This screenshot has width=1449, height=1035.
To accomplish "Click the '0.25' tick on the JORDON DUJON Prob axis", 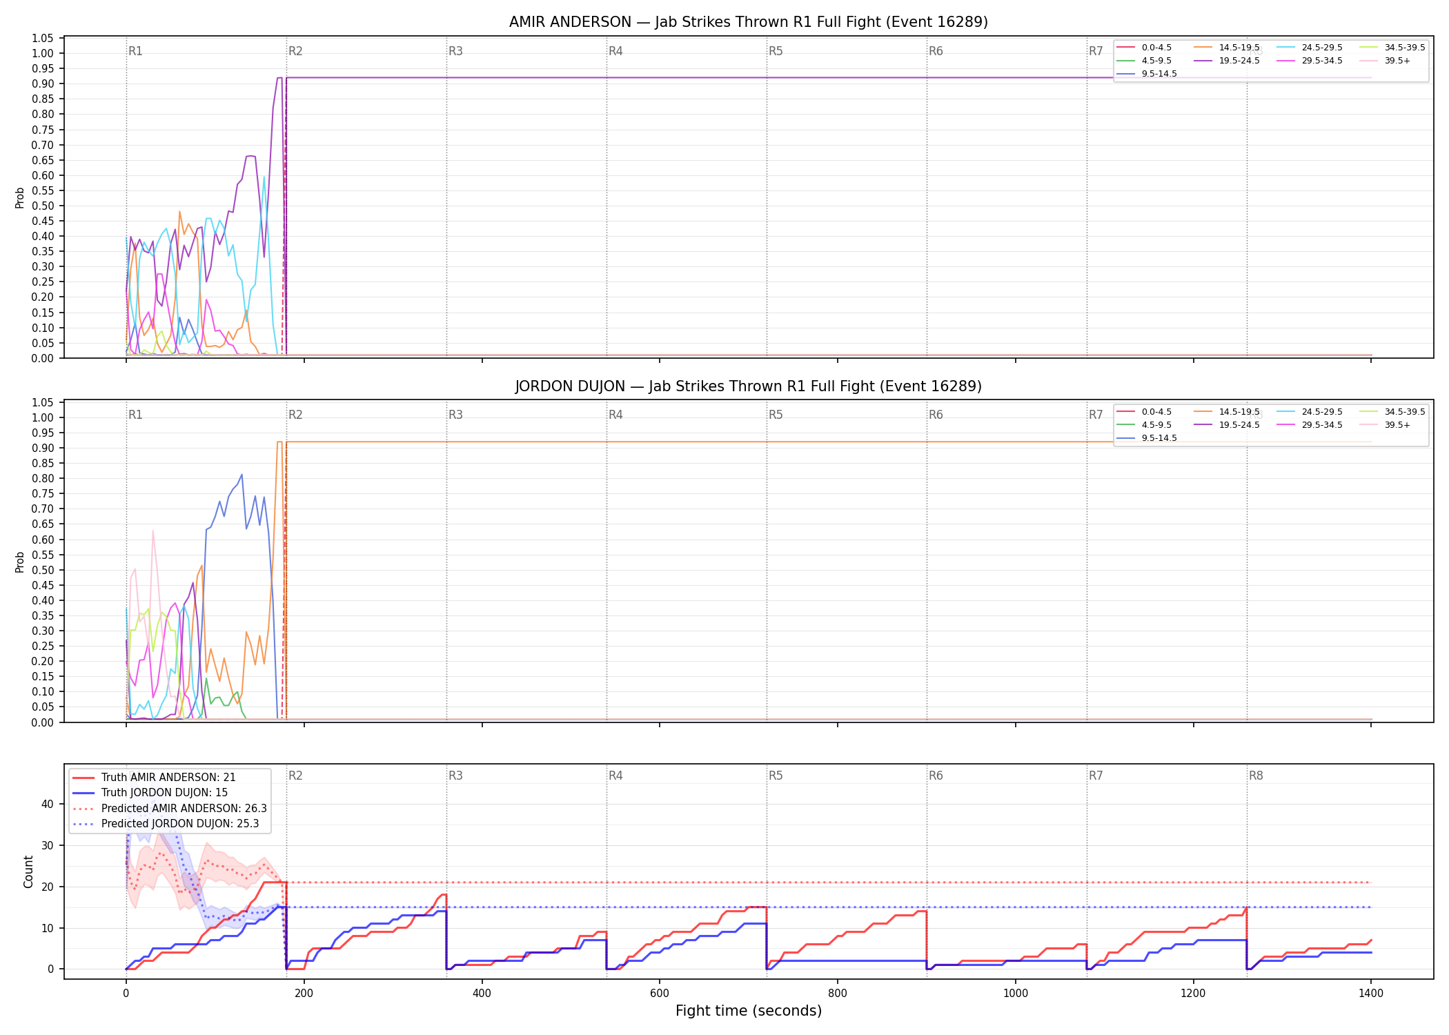I will (43, 646).
